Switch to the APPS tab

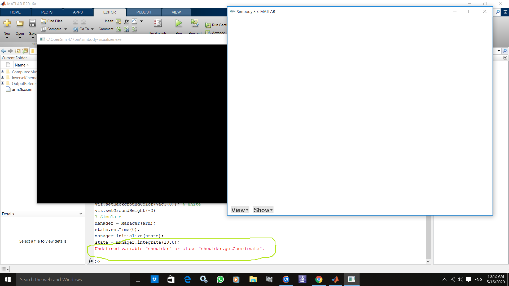point(78,12)
